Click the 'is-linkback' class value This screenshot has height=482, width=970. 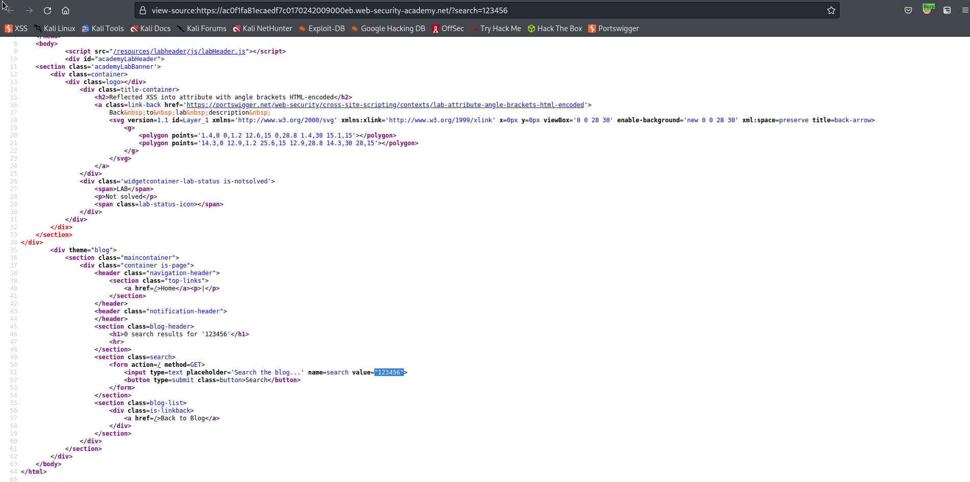tap(170, 411)
